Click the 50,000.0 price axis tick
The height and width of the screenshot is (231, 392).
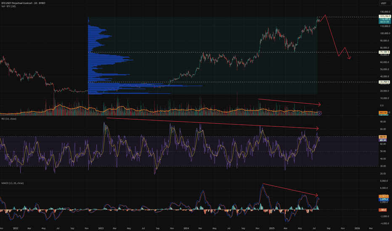tap(385, 69)
